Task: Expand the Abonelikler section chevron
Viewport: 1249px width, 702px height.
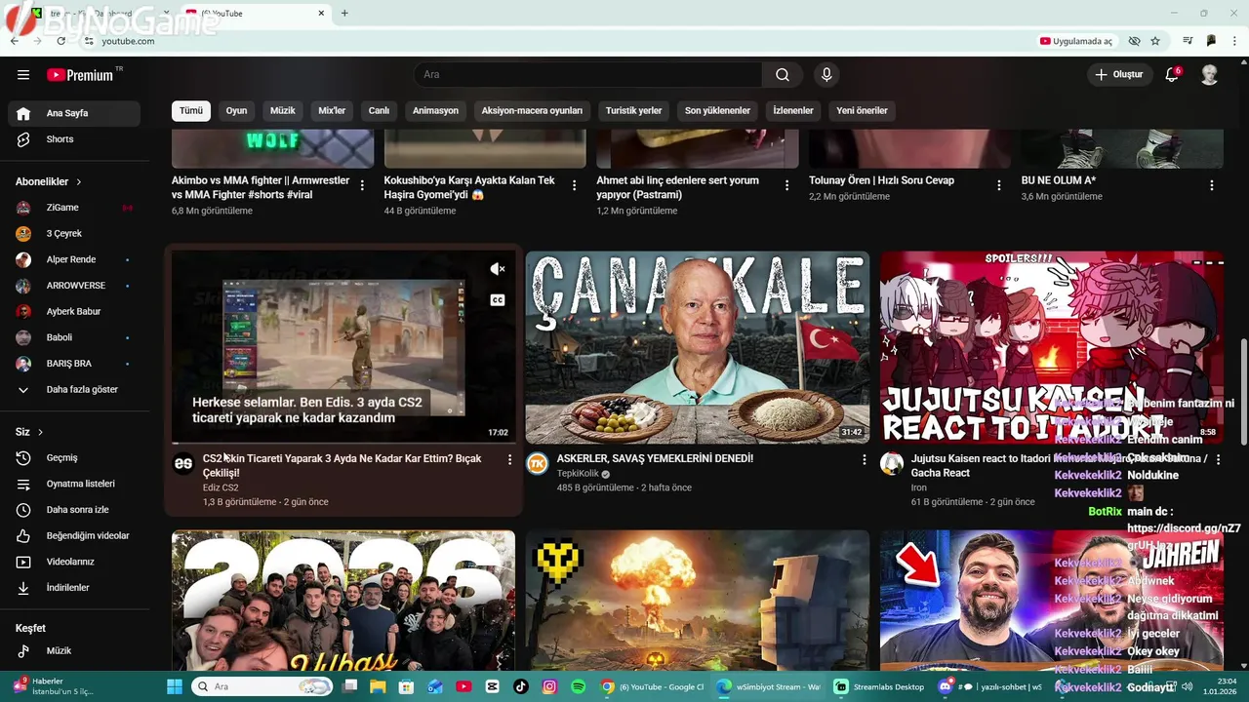Action: tap(79, 182)
